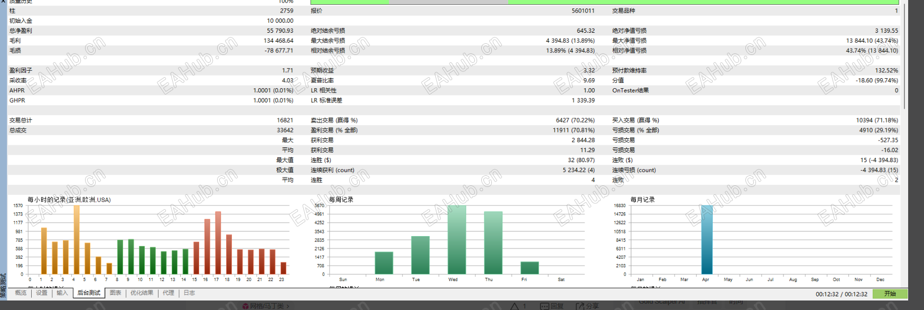This screenshot has height=310, width=924.
Task: Click the 盈利交易 value 11911 (70.81%)
Action: point(574,130)
